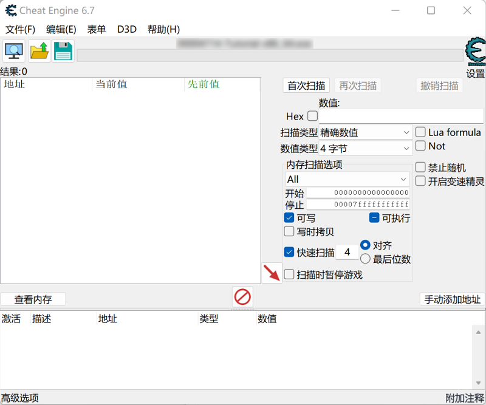Open the D3D menu
This screenshot has height=405, width=486.
point(127,29)
